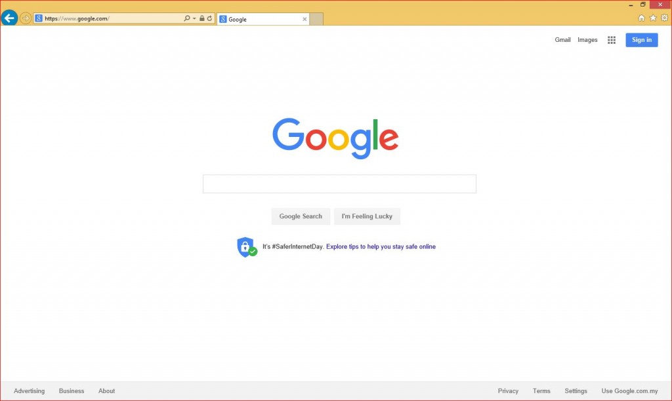Click the search magnifier in the address bar

click(x=187, y=18)
